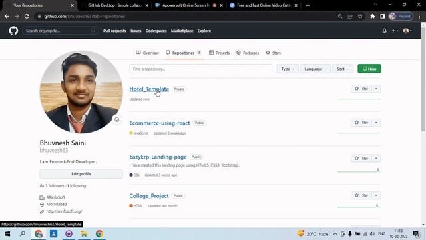Open the Ecommerce-using-react repository
This screenshot has width=426, height=240.
tap(160, 123)
